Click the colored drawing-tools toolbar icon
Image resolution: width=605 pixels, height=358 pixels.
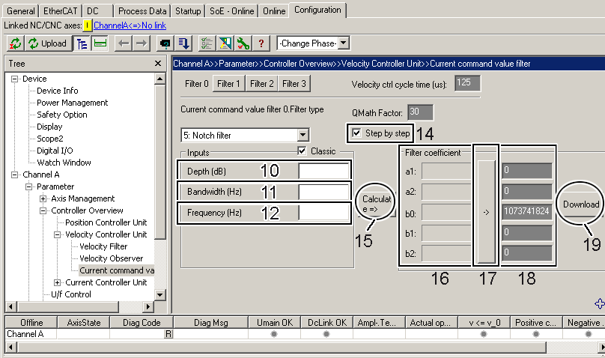click(225, 43)
